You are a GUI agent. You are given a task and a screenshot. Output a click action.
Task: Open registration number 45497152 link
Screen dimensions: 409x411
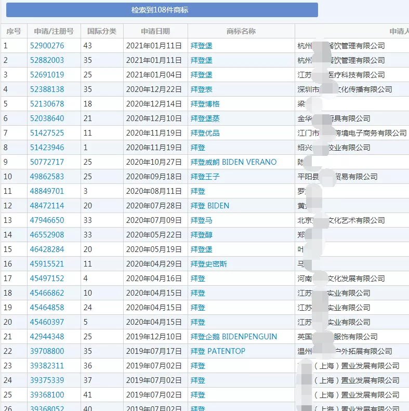(47, 279)
